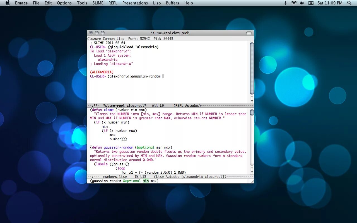Click the clock showing Sat 11:09 PM
Image resolution: width=357 pixels, height=223 pixels.
point(330,3)
